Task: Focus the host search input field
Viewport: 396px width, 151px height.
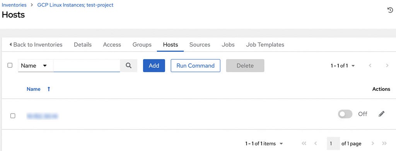Action: tap(87, 66)
